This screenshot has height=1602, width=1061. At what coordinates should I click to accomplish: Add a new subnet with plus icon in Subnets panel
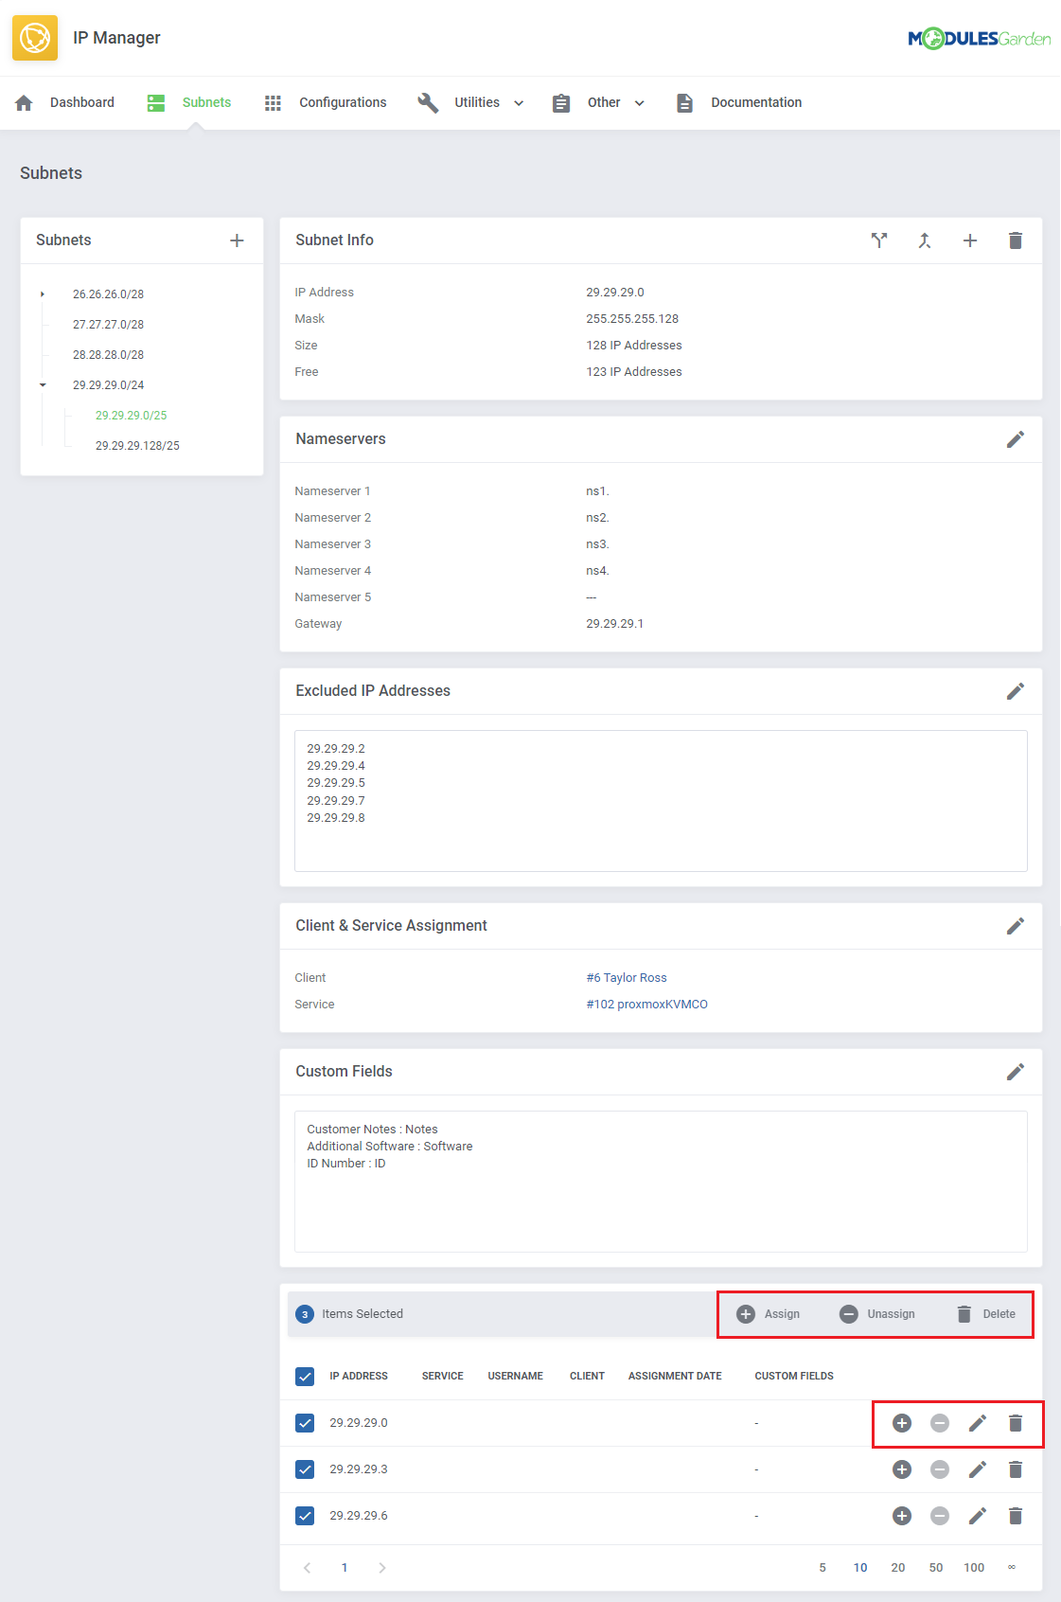coord(237,240)
